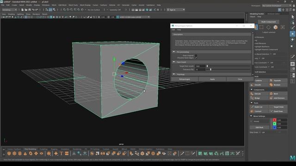Screen dimensions: 296x166
Task: Click the Open Scene folder icon
Action: tap(26, 10)
